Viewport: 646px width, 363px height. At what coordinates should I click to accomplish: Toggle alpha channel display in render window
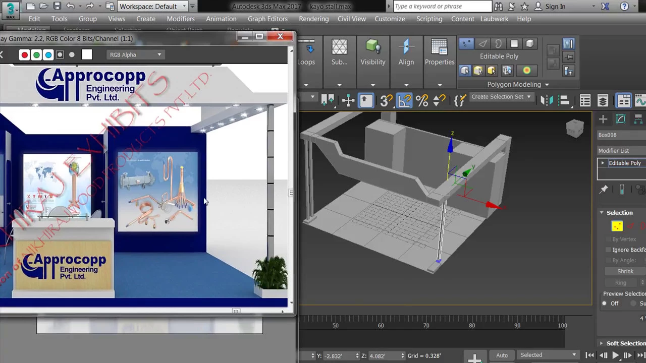point(60,55)
